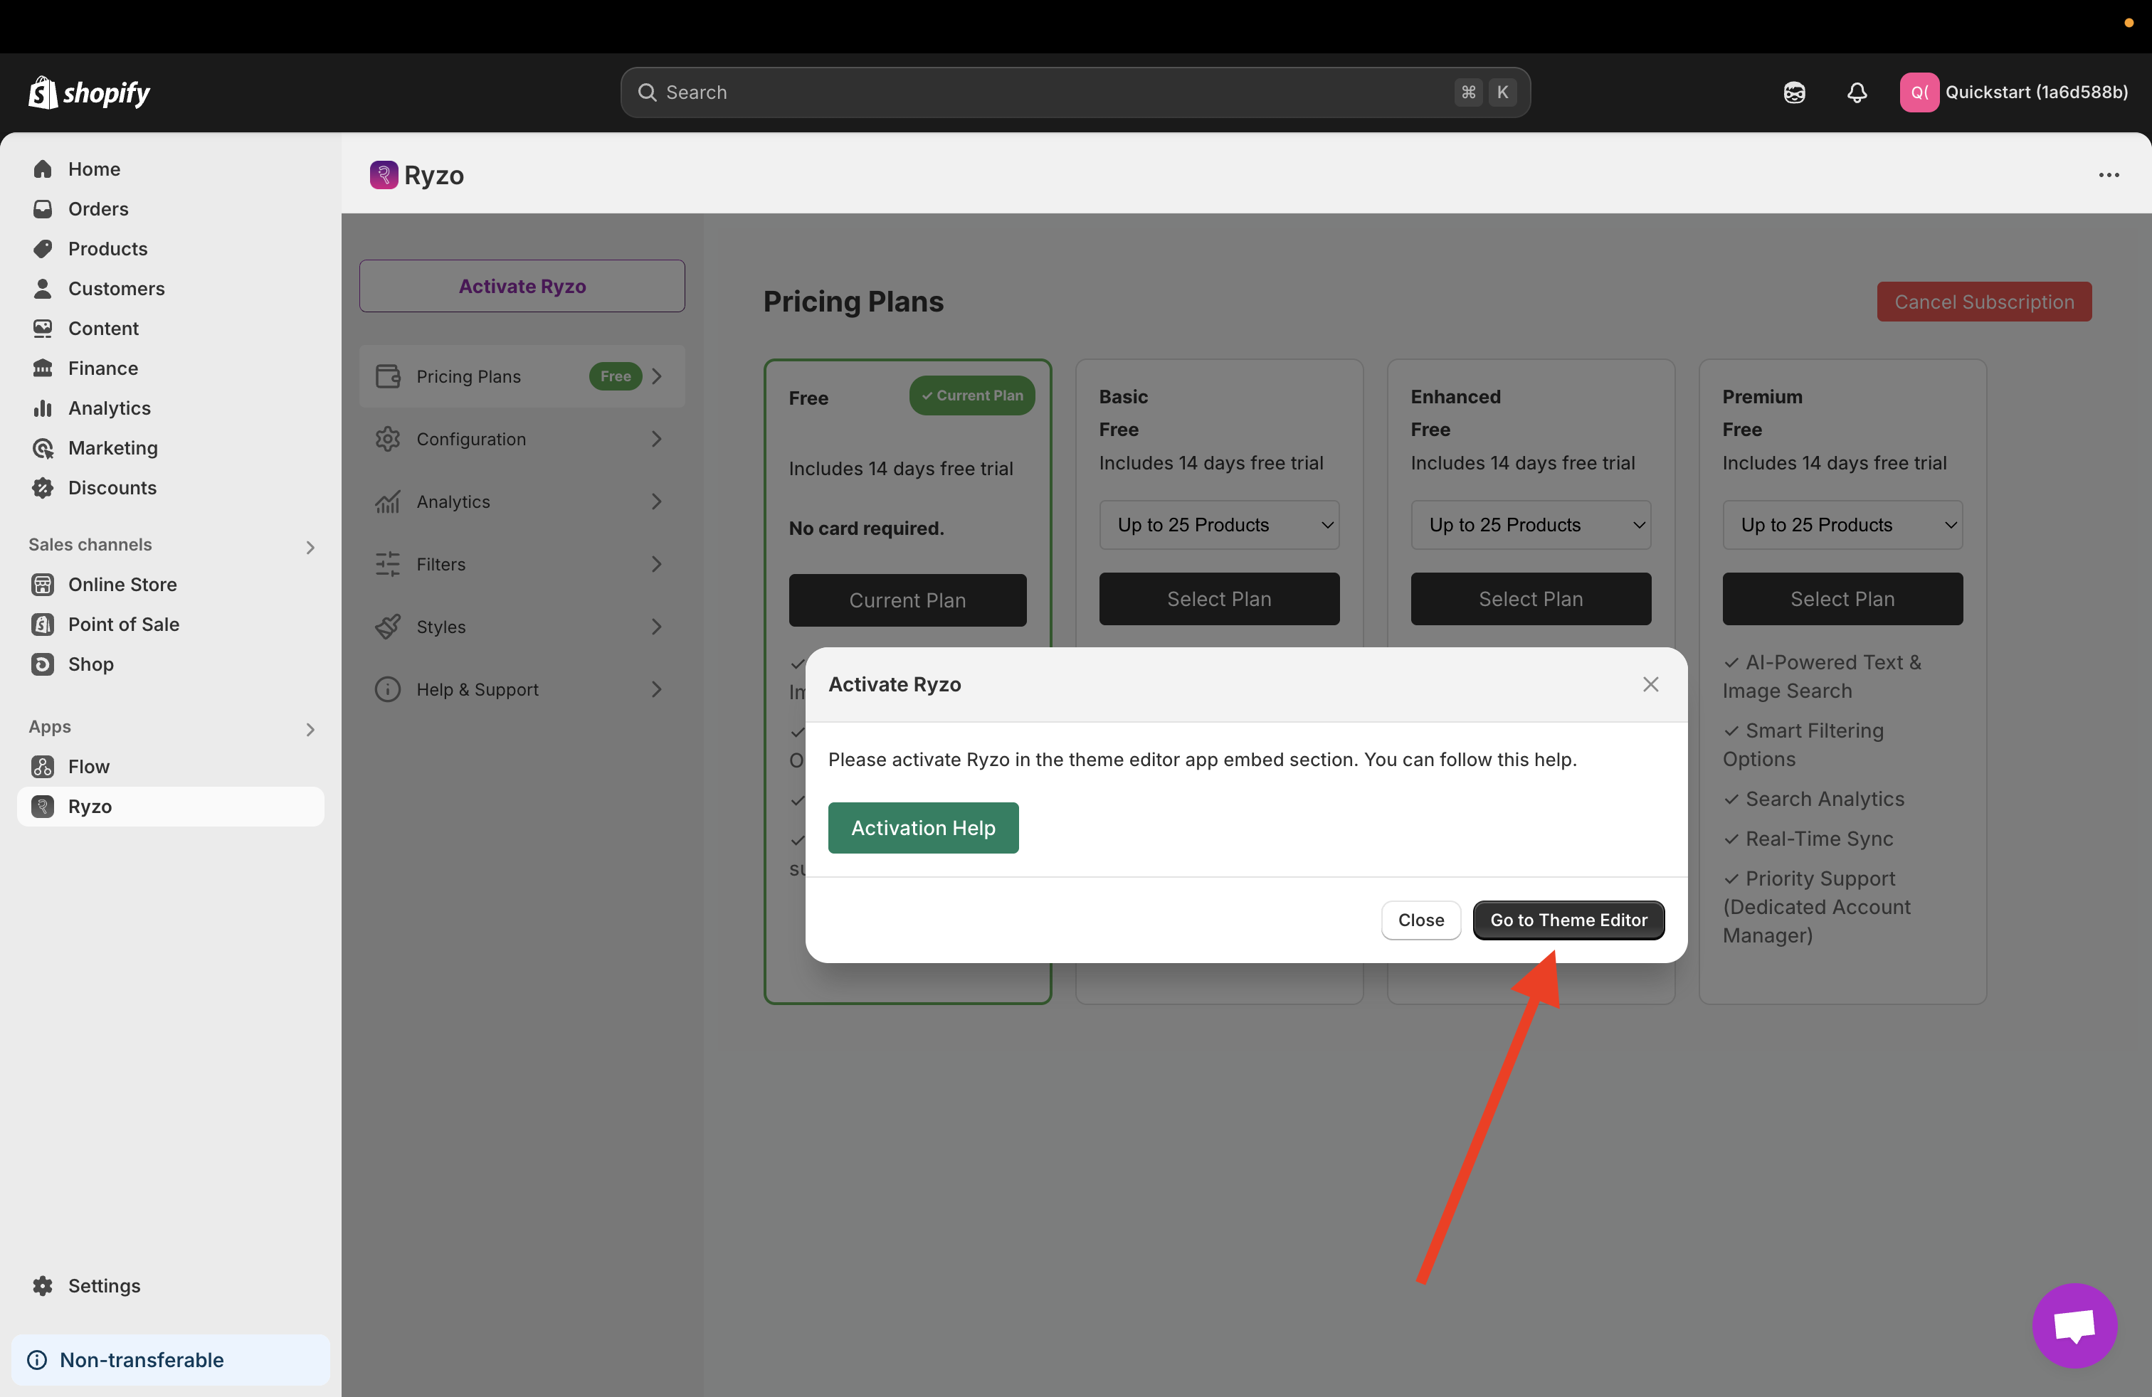Click the green Current Plan badge

972,395
